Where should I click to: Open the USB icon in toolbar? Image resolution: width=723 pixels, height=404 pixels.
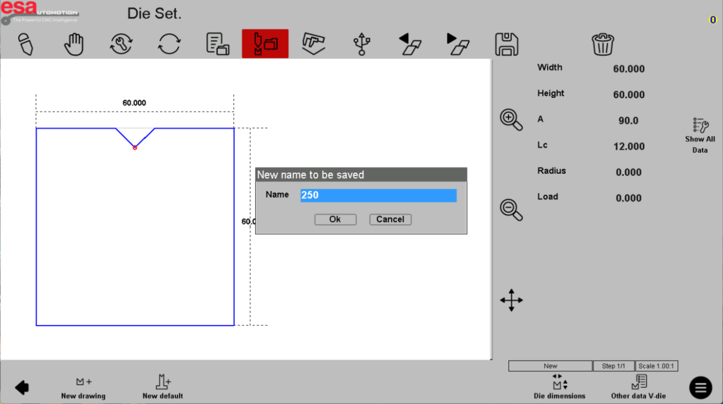point(361,44)
